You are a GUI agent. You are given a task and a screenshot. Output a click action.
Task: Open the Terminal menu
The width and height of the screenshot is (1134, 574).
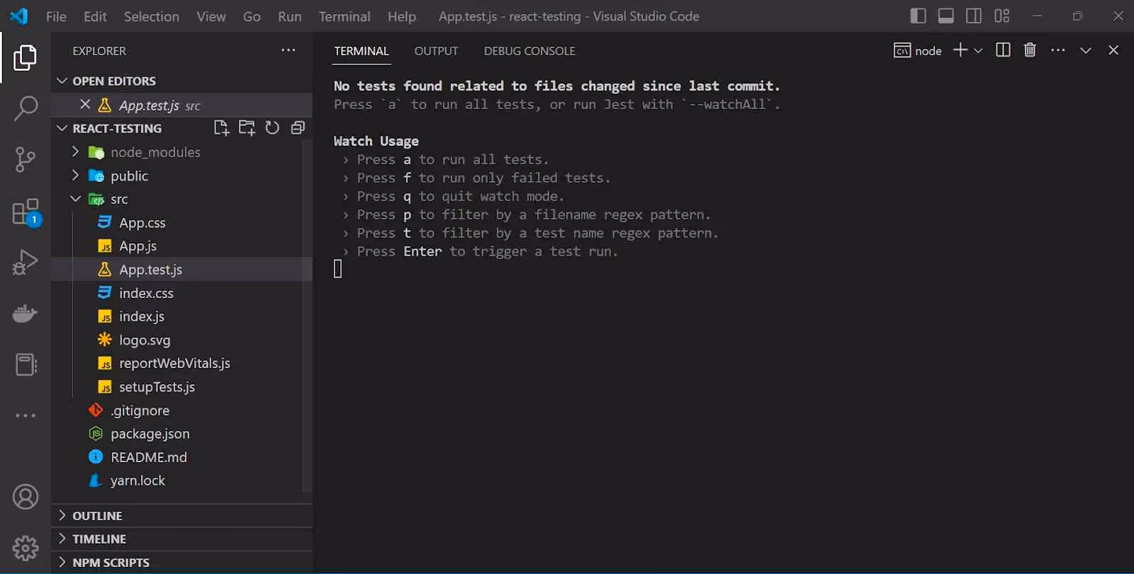tap(344, 16)
